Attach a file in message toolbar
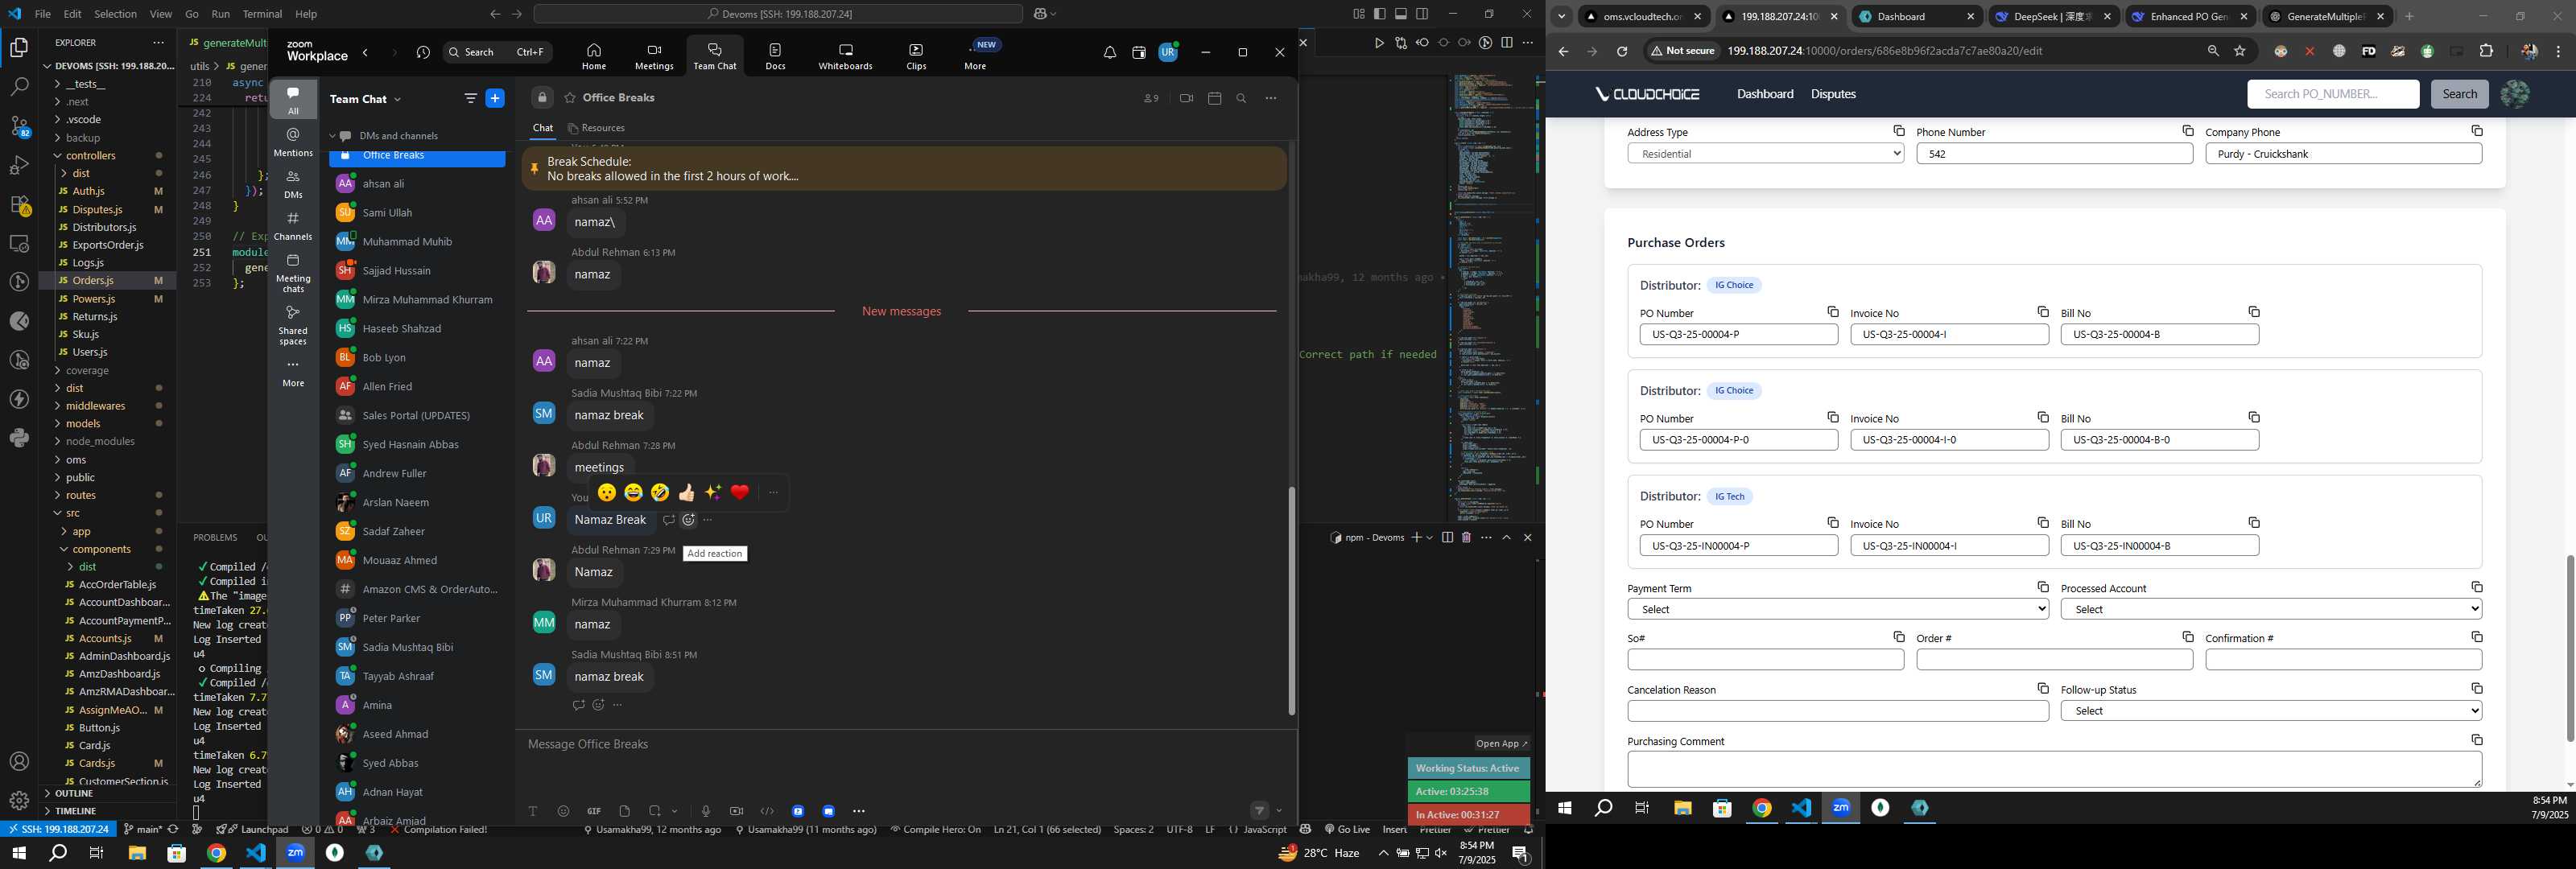2576x869 pixels. [624, 811]
